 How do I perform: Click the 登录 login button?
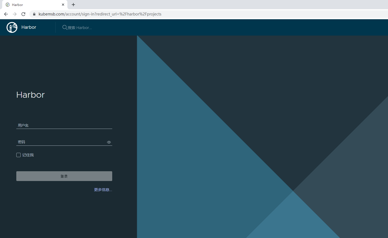click(64, 176)
